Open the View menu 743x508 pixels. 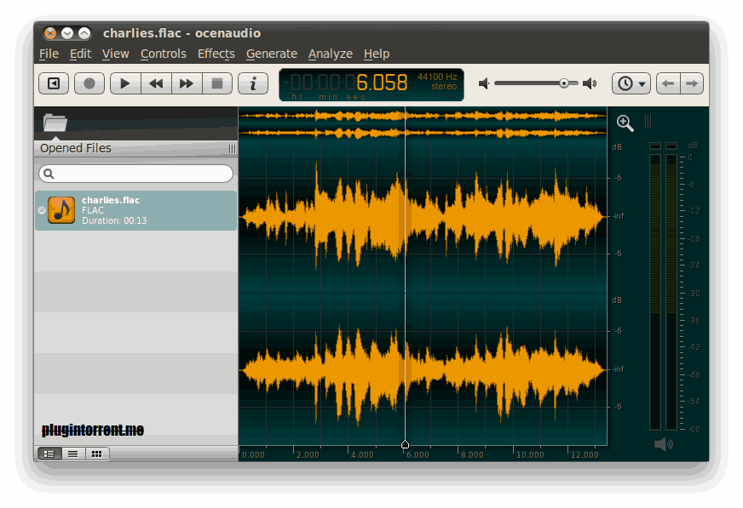click(x=115, y=54)
